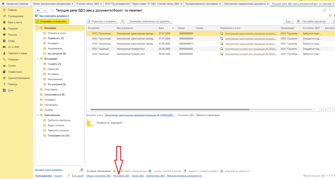The height and width of the screenshot is (179, 335).
Task: Click the ОС и НМА truck icon
Action: [4, 47]
